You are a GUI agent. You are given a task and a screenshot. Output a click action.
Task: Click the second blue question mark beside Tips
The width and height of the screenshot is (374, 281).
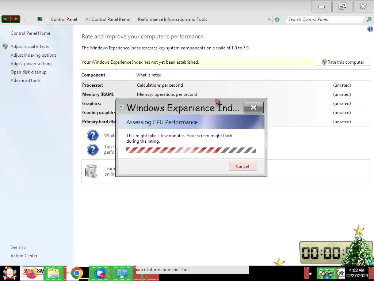(93, 150)
